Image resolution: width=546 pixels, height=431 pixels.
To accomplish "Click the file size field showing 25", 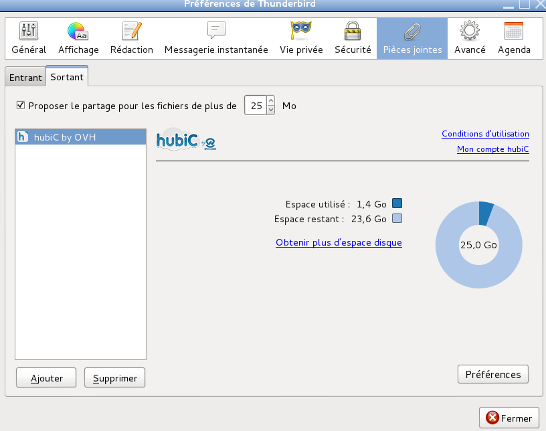I will tap(256, 105).
